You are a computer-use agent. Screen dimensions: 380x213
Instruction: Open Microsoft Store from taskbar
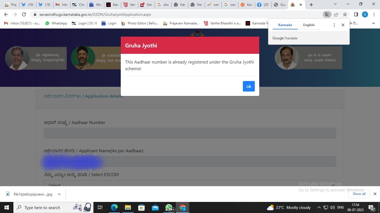click(x=142, y=207)
